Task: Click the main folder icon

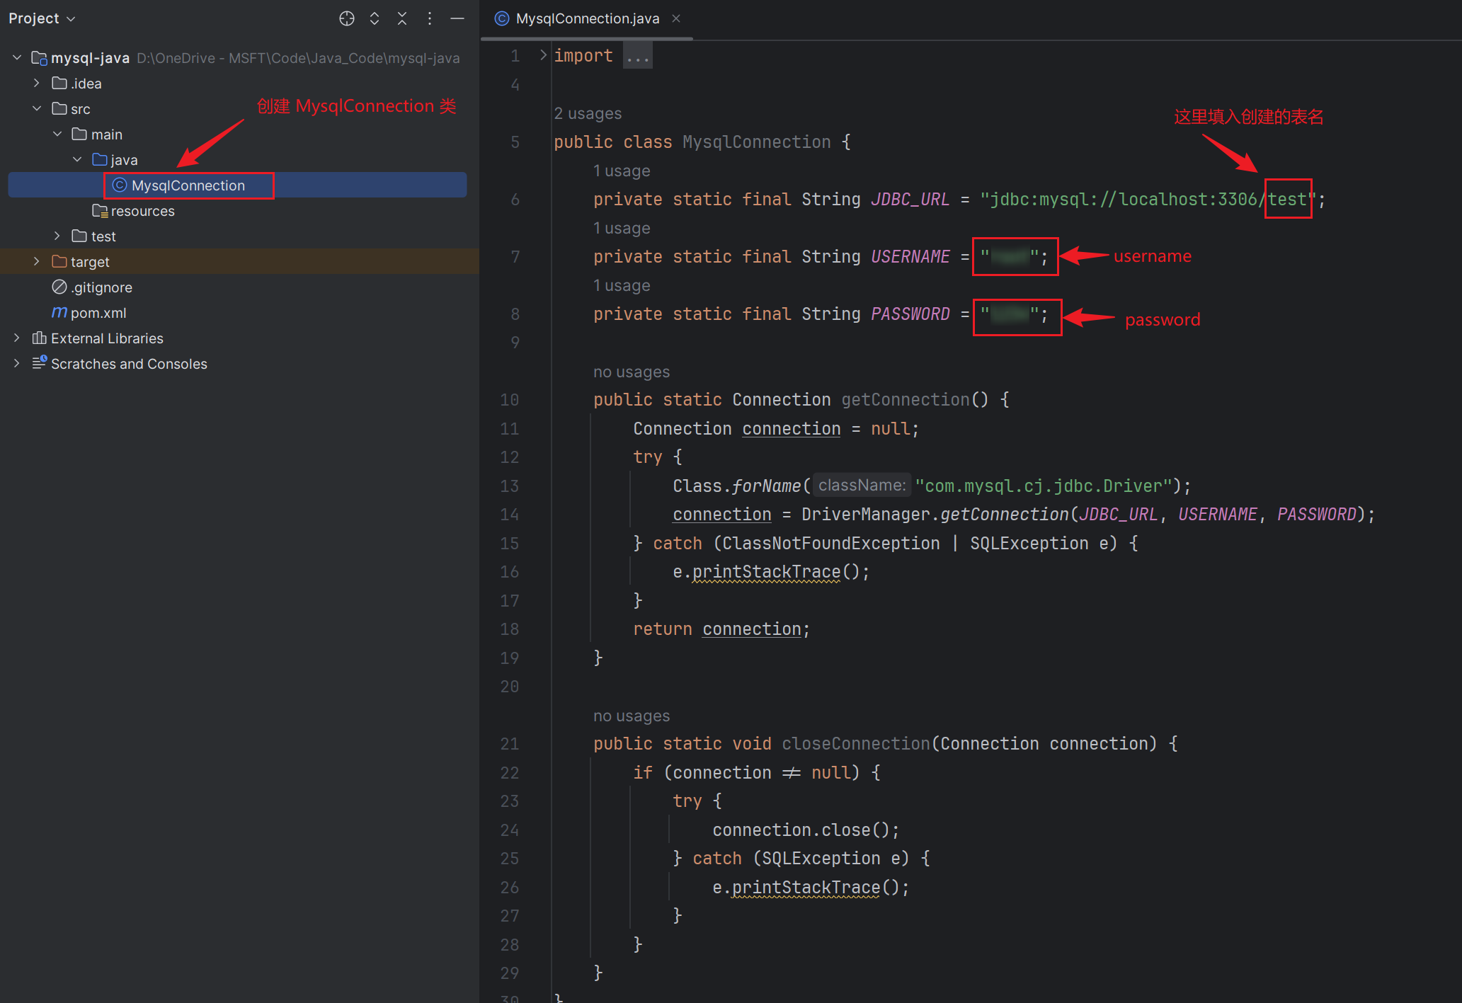Action: click(79, 134)
